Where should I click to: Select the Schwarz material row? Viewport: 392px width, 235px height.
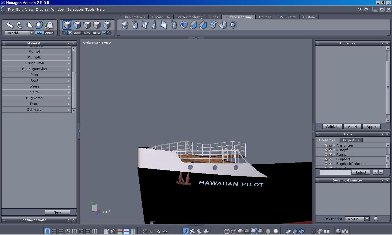36,110
